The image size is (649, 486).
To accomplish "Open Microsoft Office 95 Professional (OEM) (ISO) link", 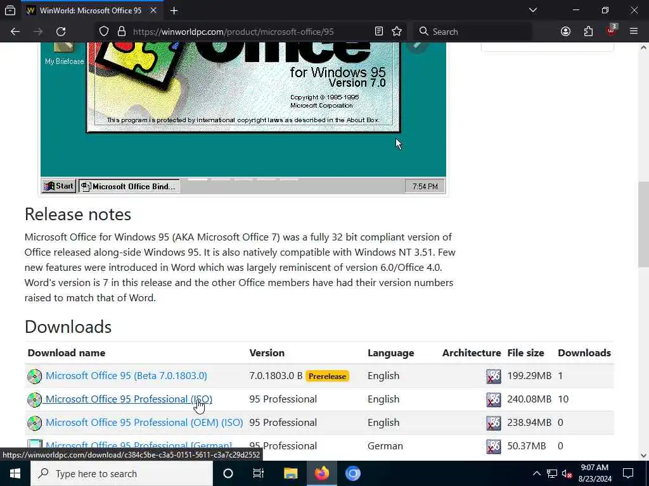I will [144, 422].
